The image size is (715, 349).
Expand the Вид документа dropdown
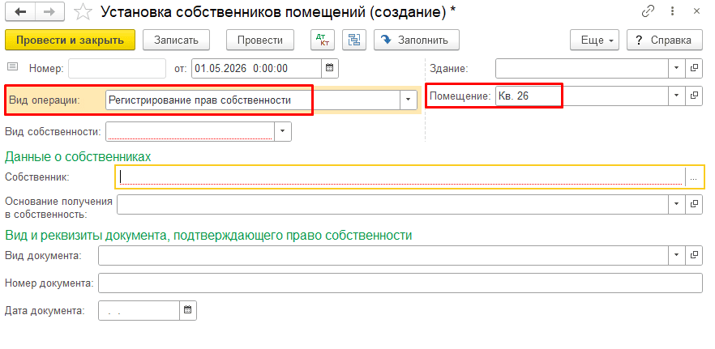677,255
